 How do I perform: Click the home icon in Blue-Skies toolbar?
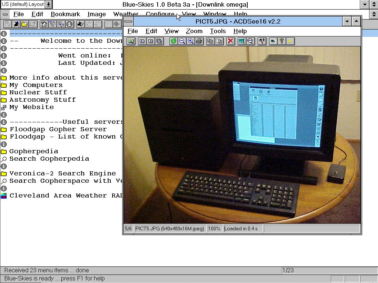44,24
